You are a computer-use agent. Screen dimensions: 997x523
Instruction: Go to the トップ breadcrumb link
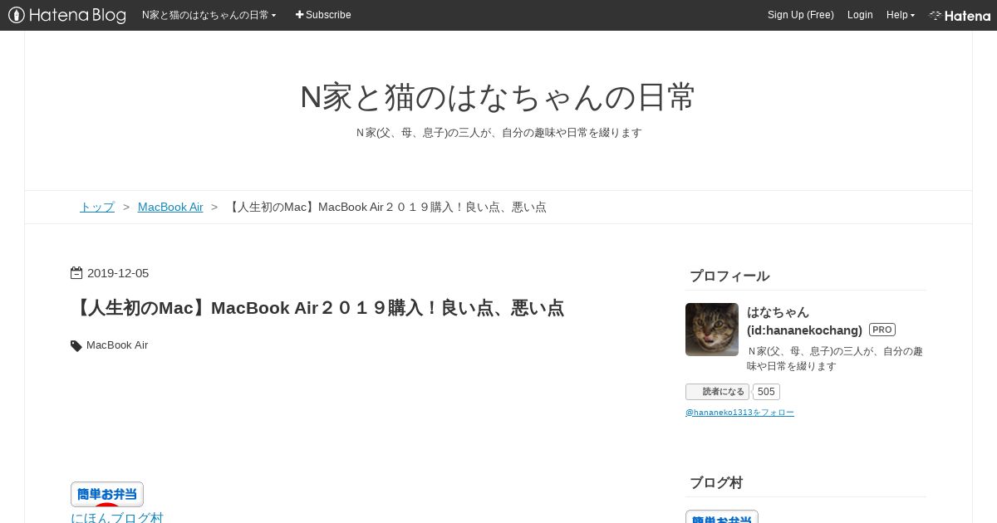click(97, 207)
